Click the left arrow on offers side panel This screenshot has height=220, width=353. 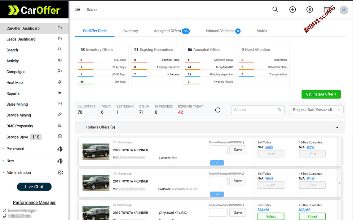[339, 183]
